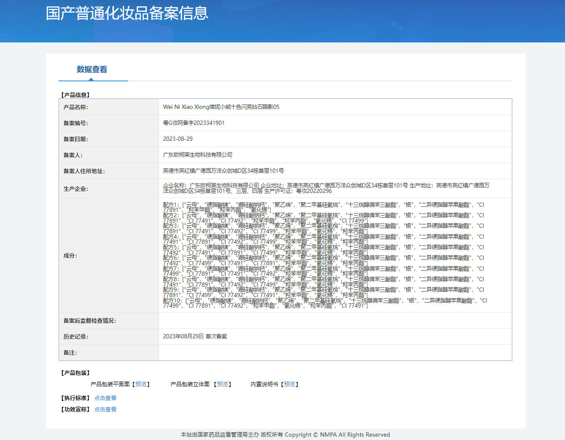This screenshot has height=440, width=565.
Task: Click the 备案后监督检查情况 row label
Action: pyautogui.click(x=90, y=321)
